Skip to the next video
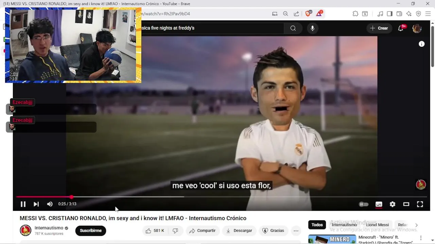Image resolution: width=435 pixels, height=244 pixels. [x=36, y=204]
